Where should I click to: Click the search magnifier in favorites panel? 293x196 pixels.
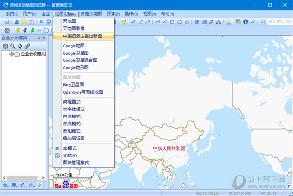13,46
